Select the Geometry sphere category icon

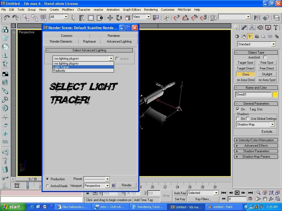237,37
